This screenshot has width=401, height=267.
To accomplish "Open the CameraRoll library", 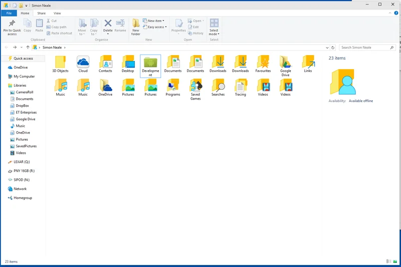I will tap(25, 92).
